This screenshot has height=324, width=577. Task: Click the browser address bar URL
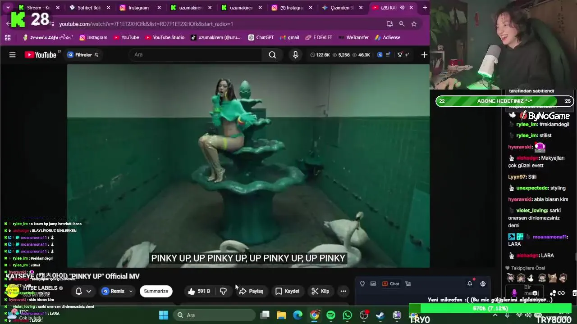click(x=146, y=24)
